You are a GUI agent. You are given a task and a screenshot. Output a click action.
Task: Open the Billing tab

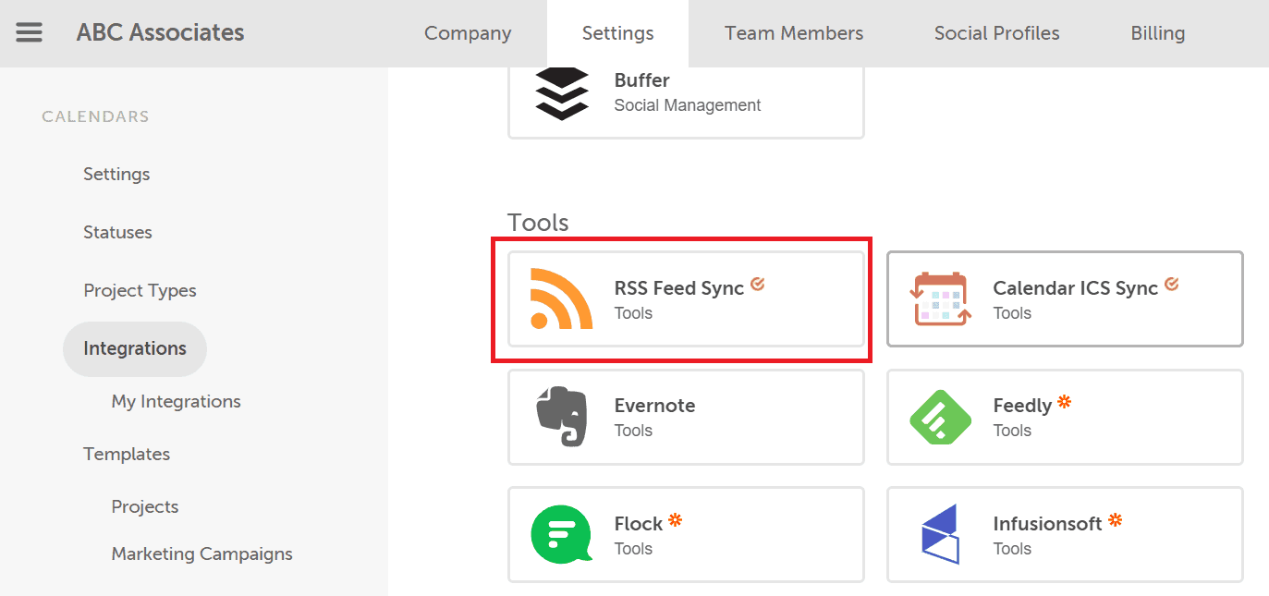(1158, 33)
